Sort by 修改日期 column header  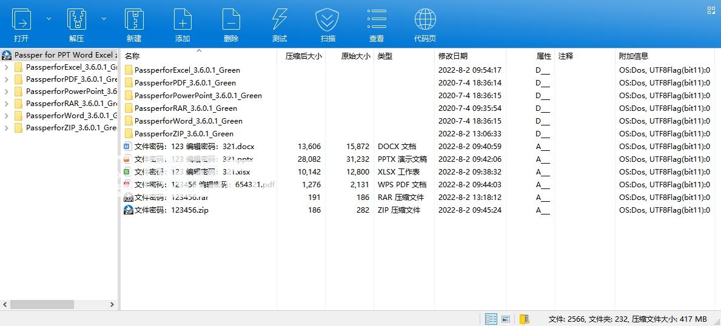(453, 56)
